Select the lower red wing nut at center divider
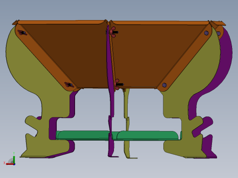Screen dimensions: 238x178 coord(117,84)
